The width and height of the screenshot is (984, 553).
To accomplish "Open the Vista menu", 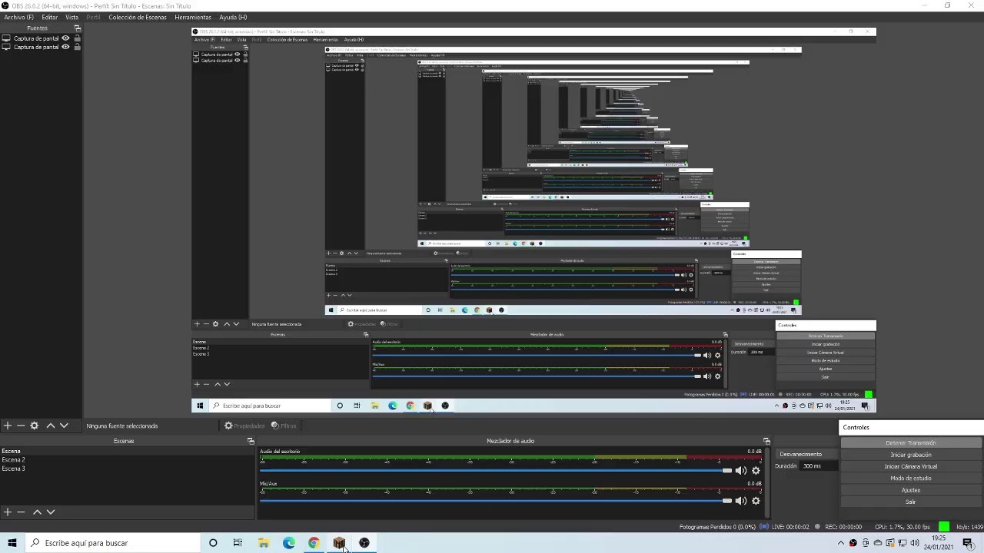I will tap(71, 17).
